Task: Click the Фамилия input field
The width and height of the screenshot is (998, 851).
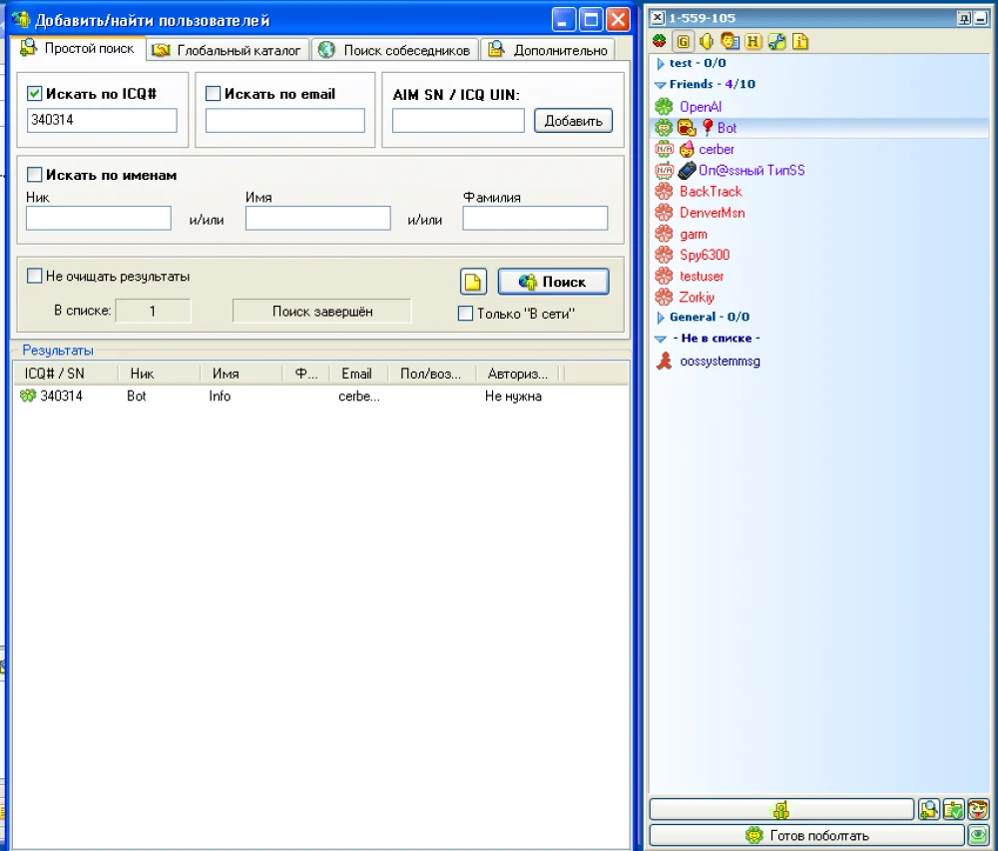Action: click(x=535, y=218)
